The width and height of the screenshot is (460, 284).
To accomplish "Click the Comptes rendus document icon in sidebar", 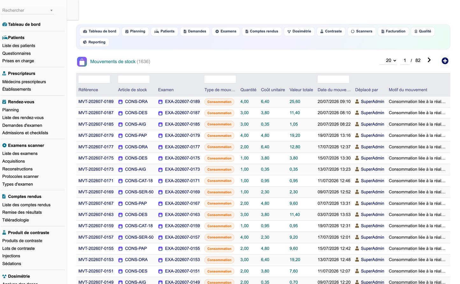I will [4, 197].
